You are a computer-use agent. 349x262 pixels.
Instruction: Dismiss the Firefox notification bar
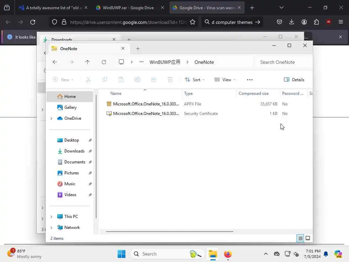pos(340,37)
